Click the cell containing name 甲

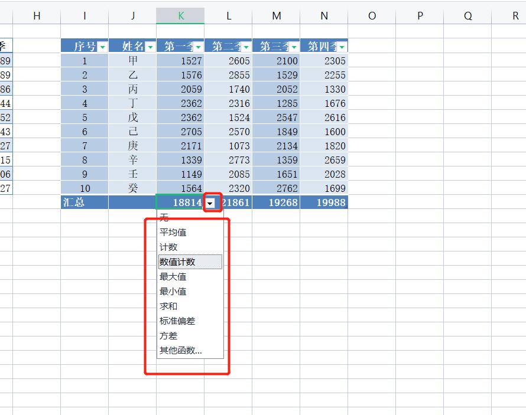132,60
